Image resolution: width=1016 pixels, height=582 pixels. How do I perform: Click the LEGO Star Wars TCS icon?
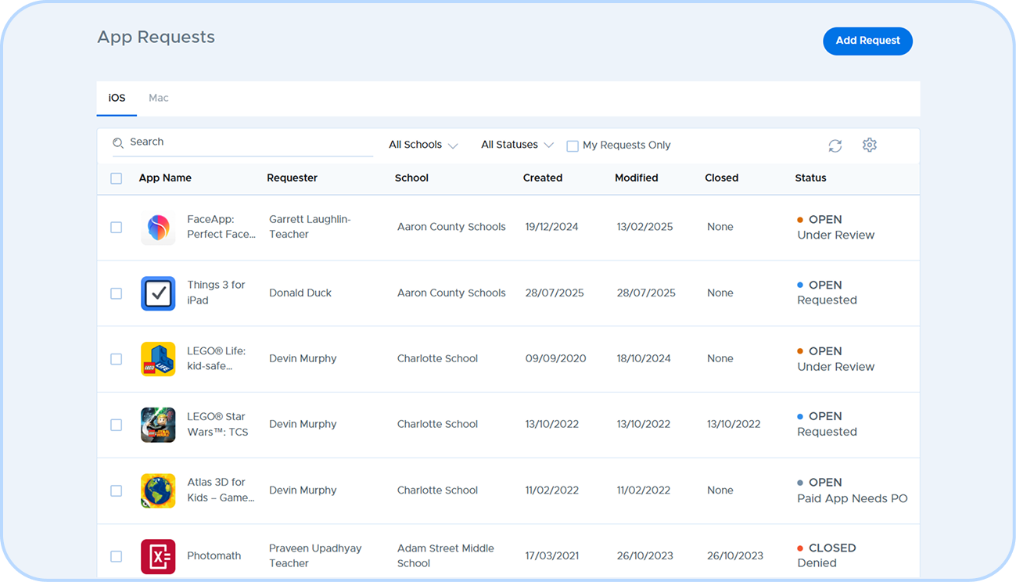click(158, 425)
